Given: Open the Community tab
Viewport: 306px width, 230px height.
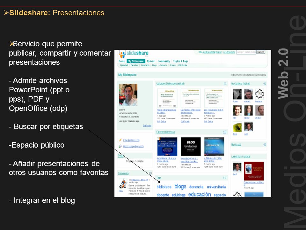Looking at the screenshot, I should pos(164,61).
